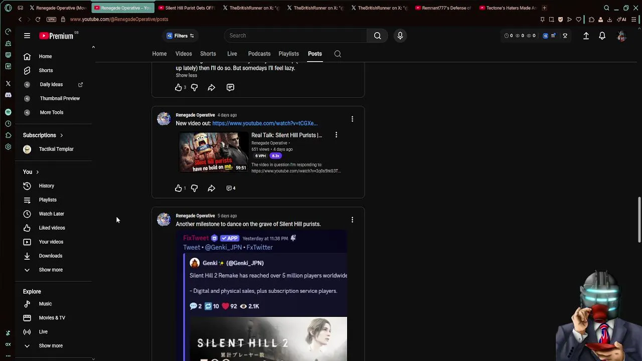Open the notifications bell
This screenshot has height=361, width=642.
(x=602, y=36)
